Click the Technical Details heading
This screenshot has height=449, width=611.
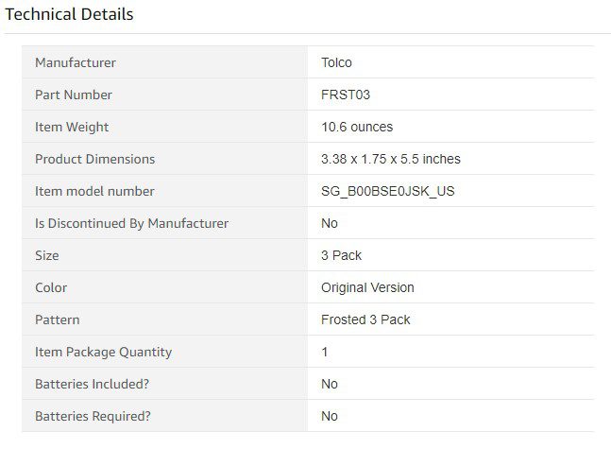pos(69,14)
